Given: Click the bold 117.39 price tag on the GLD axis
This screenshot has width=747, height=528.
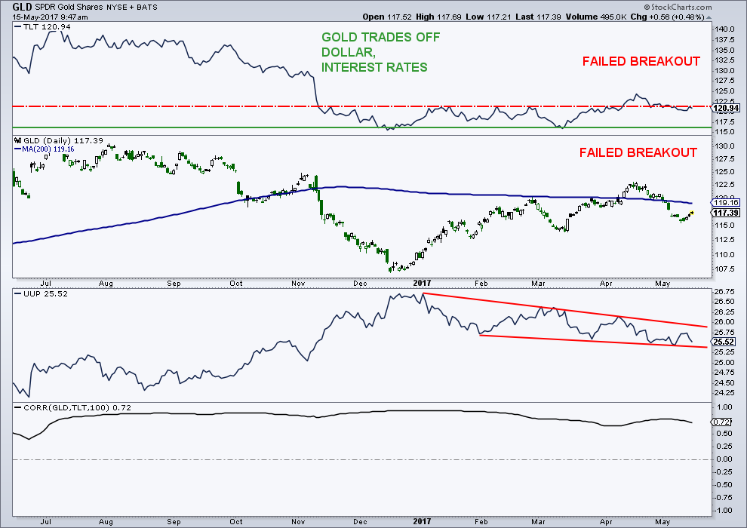Looking at the screenshot, I should 727,213.
